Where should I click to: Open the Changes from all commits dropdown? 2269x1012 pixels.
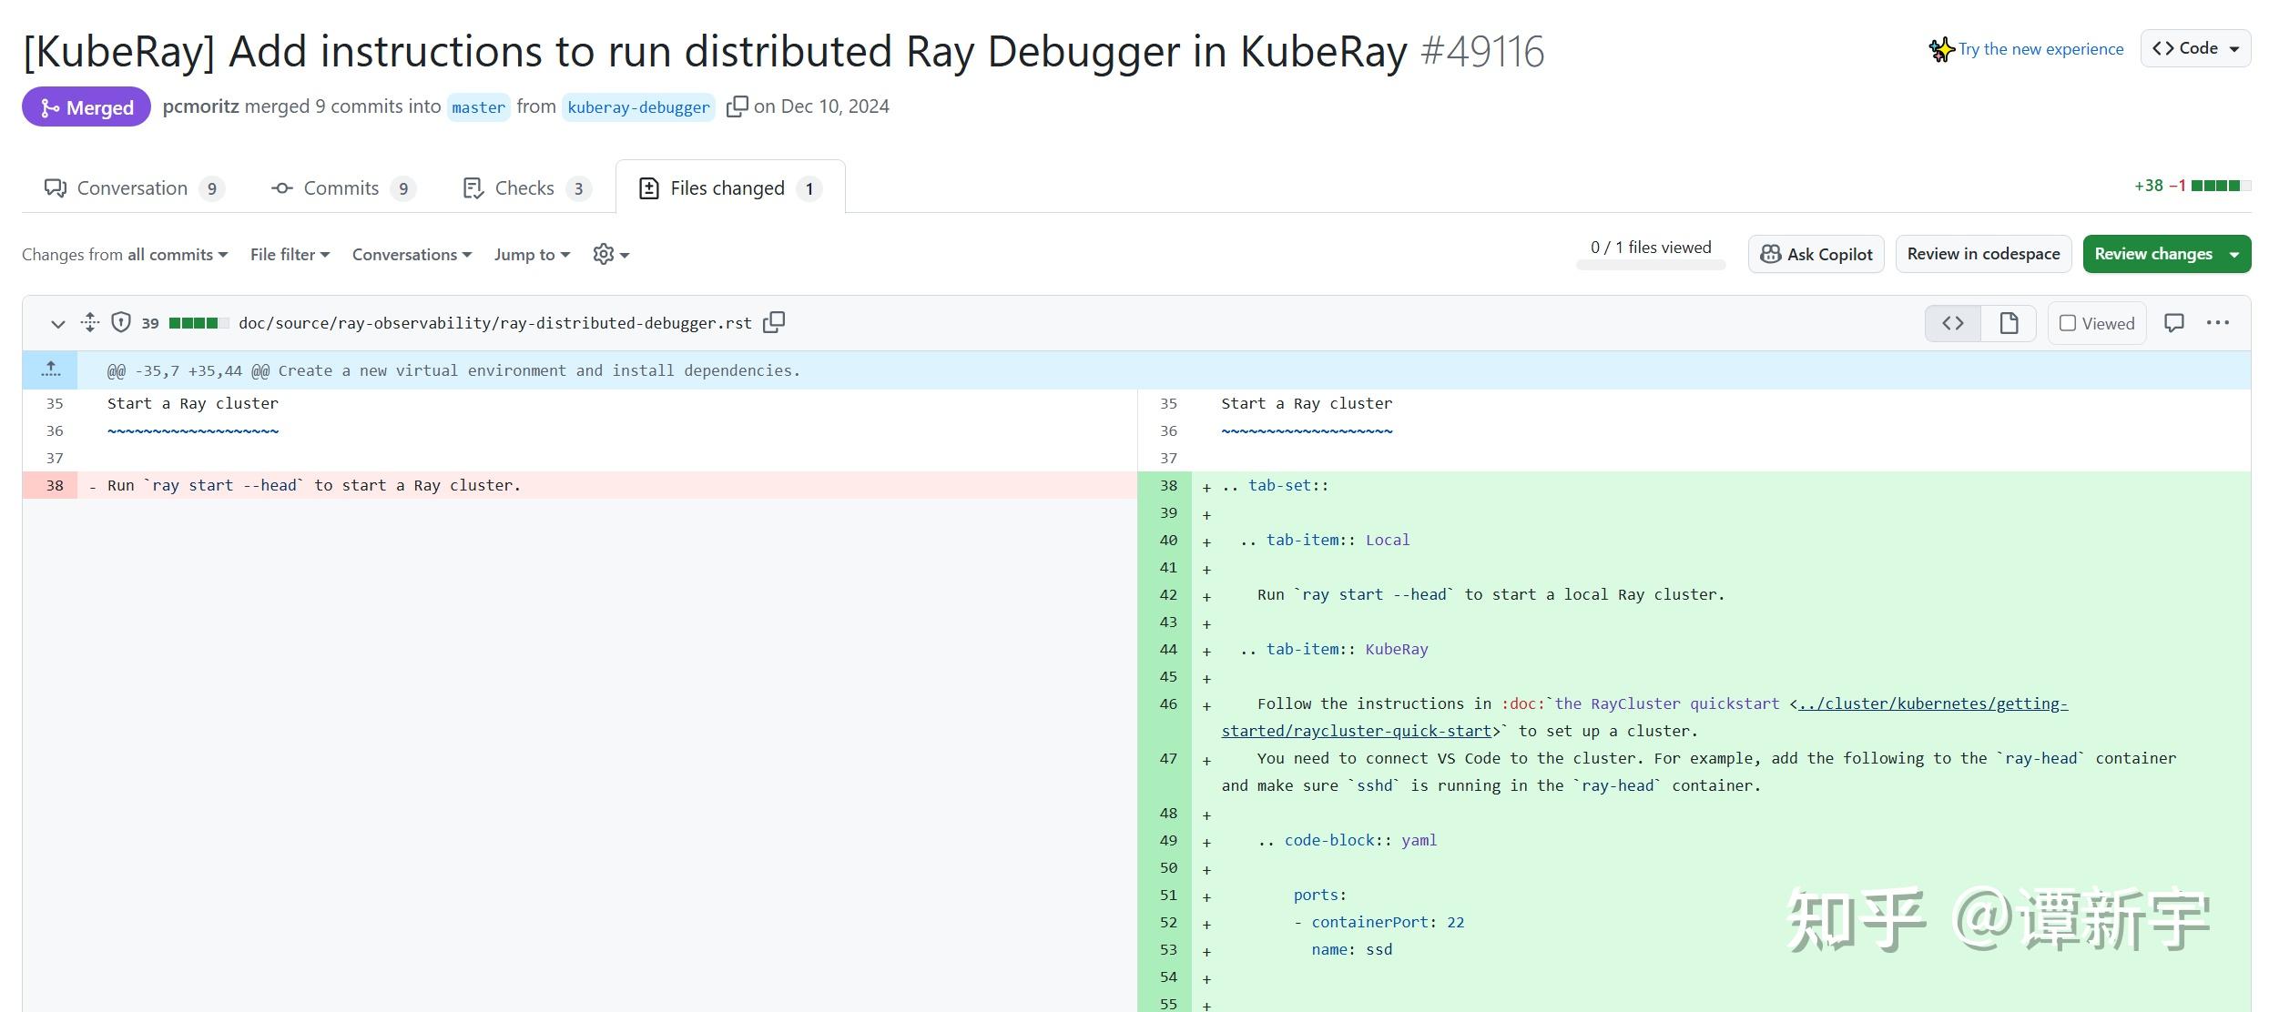point(124,254)
